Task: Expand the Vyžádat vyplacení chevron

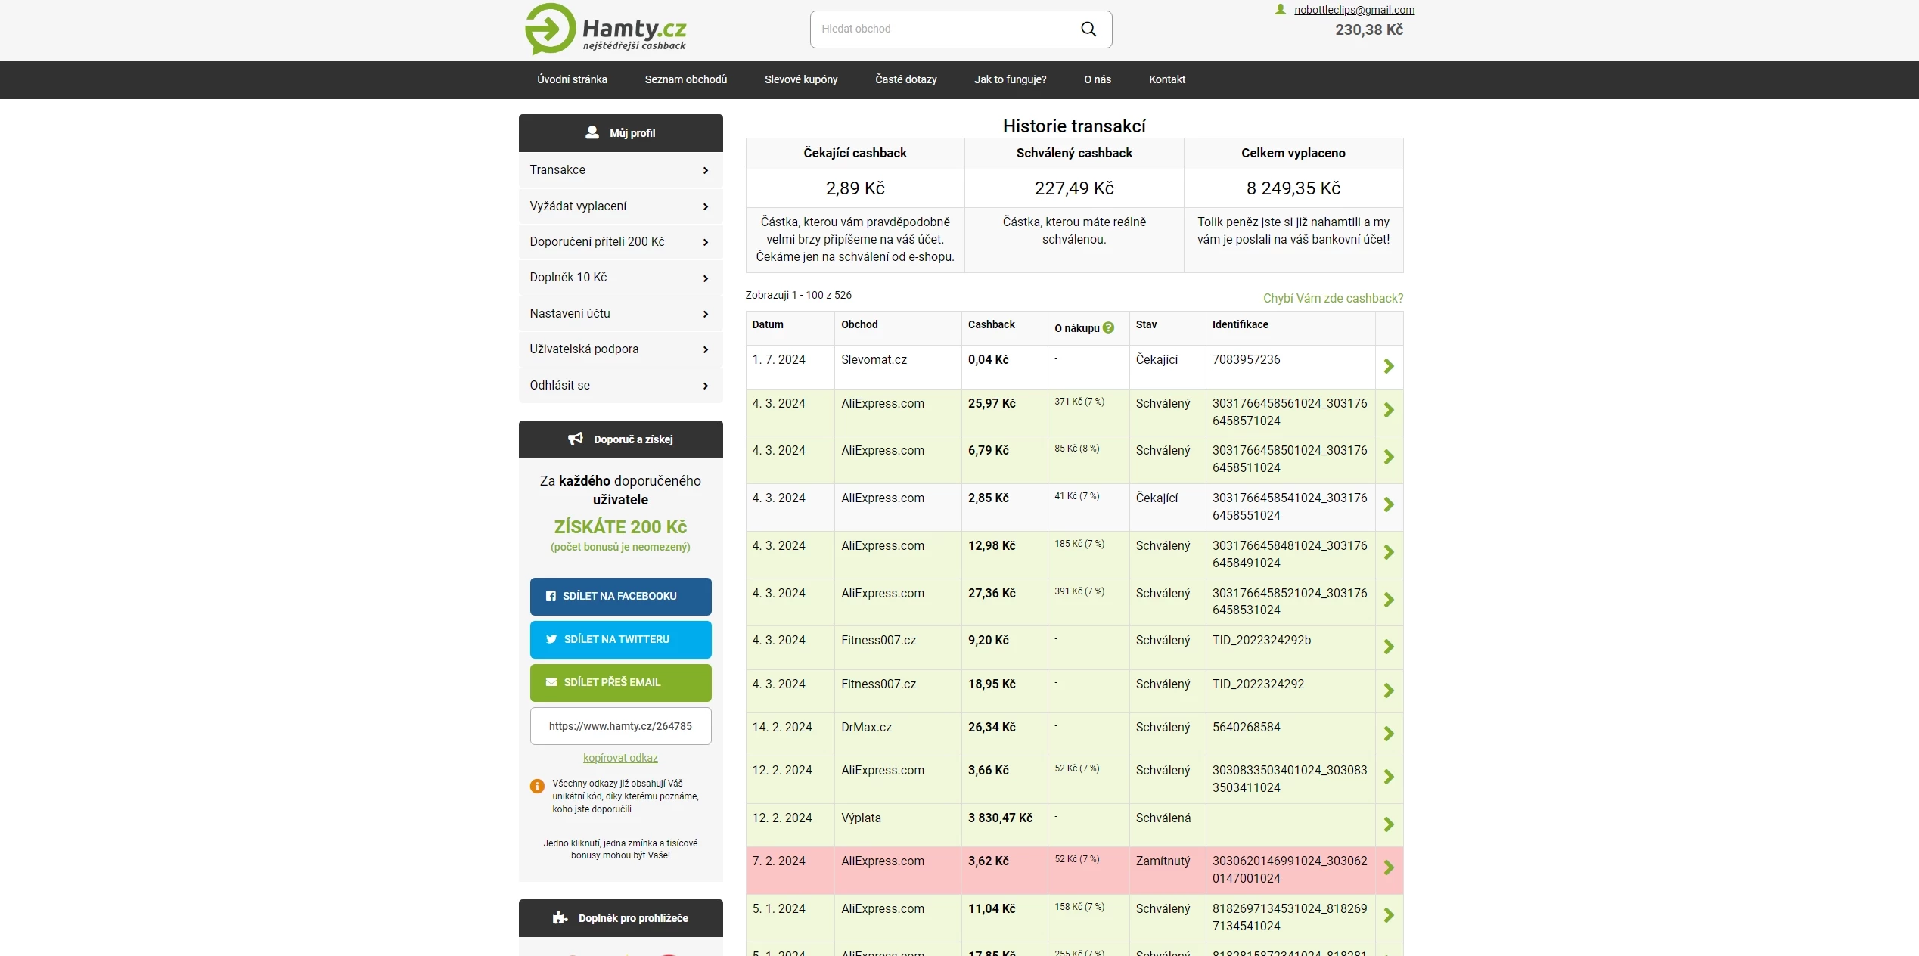Action: click(705, 207)
